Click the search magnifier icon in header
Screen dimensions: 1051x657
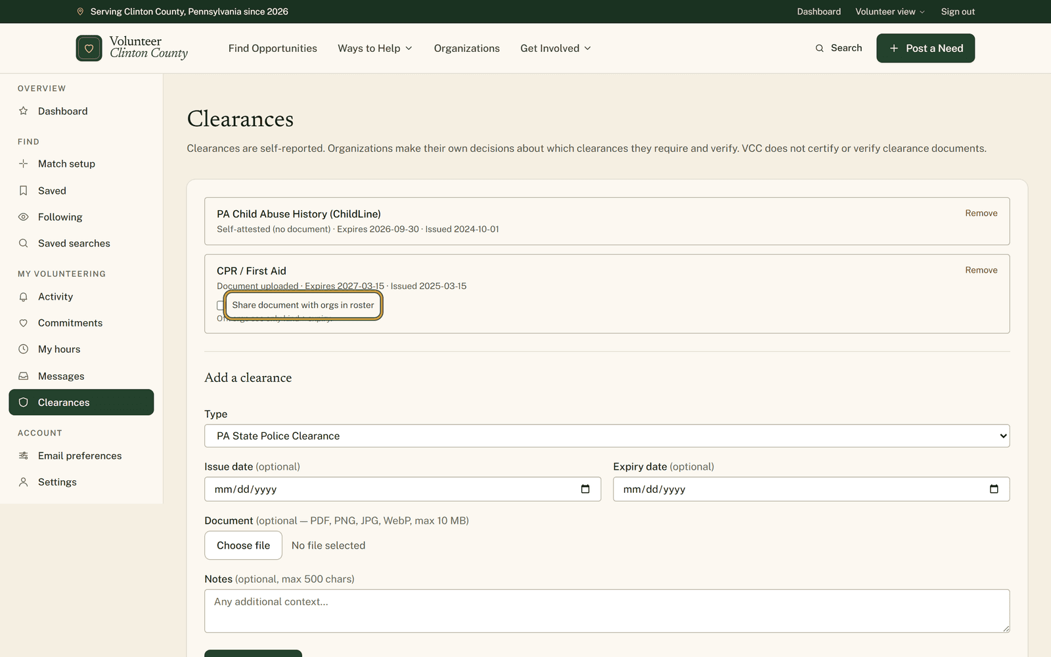pos(819,48)
